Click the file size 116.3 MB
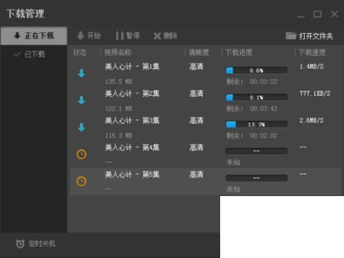 tap(118, 136)
